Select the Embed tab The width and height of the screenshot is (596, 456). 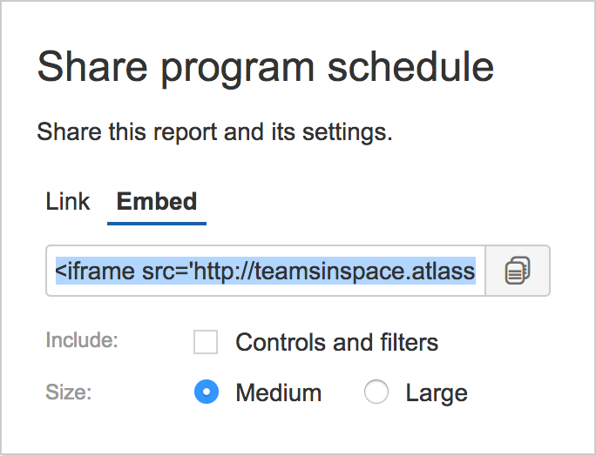coord(157,201)
